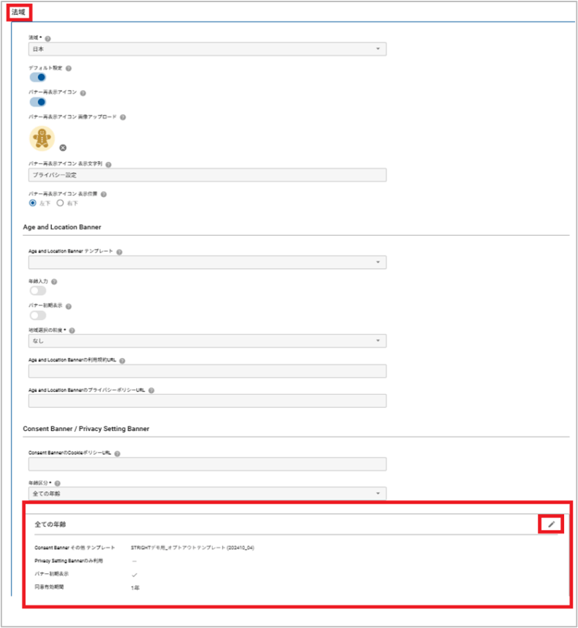The height and width of the screenshot is (628, 578).
Task: Click help icon next to 法域 label
Action: coord(48,37)
